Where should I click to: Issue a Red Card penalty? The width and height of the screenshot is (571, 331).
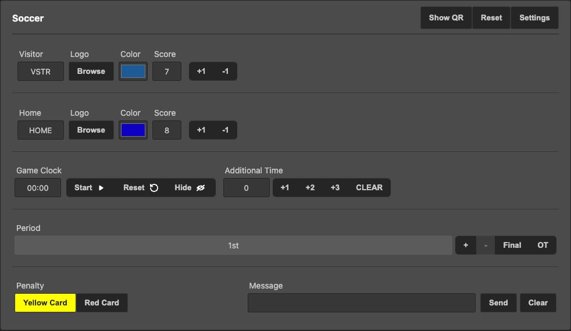(102, 302)
